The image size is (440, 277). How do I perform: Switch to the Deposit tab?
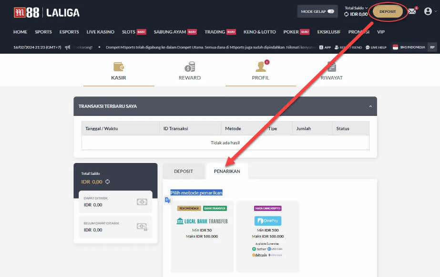(184, 171)
